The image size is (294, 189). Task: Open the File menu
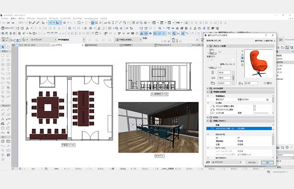(x=5, y=18)
